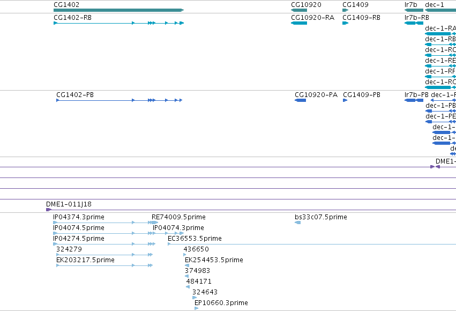Select EST label 324279

[x=69, y=249]
